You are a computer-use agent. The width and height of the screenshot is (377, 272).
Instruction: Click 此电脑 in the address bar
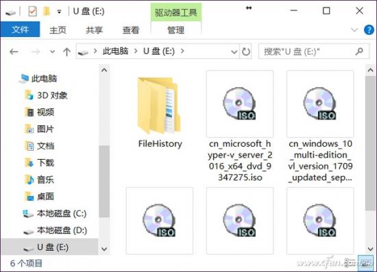pyautogui.click(x=115, y=51)
